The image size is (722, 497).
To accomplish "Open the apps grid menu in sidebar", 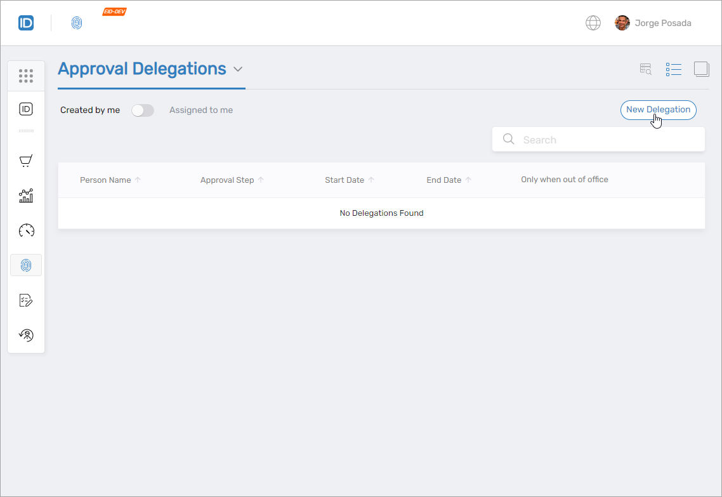I will point(26,76).
